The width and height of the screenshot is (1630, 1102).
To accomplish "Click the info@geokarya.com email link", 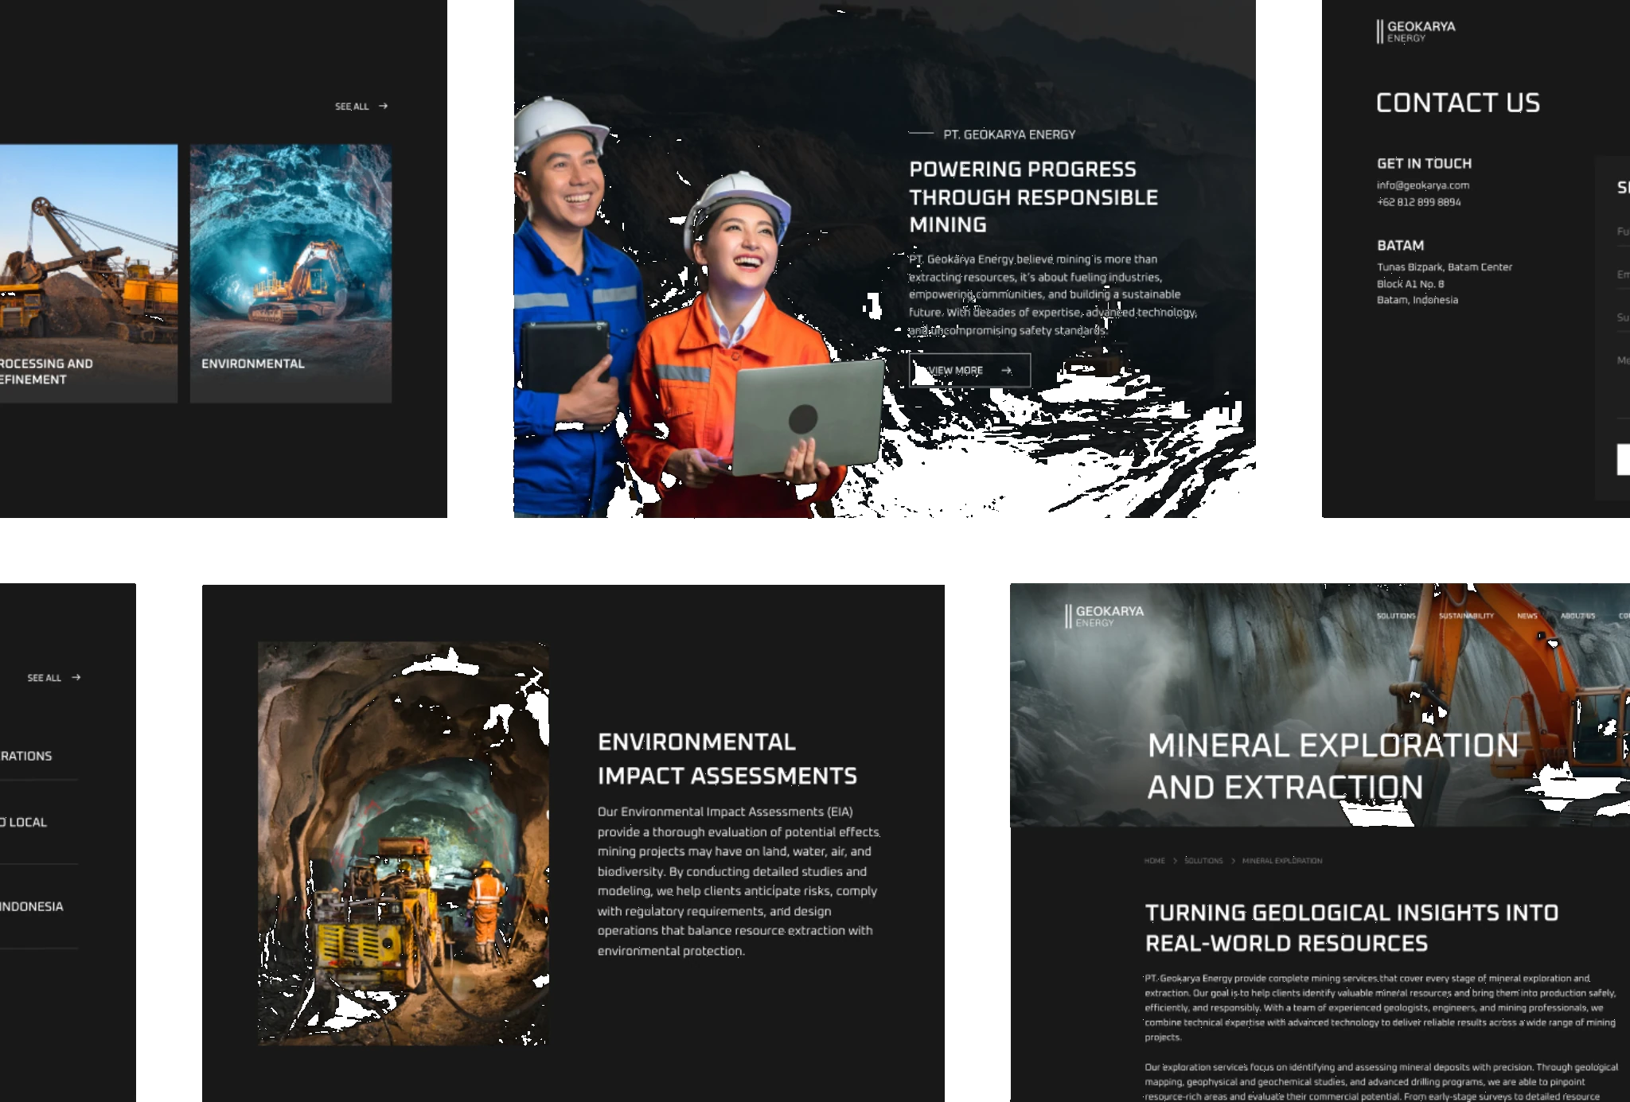I will click(x=1422, y=185).
